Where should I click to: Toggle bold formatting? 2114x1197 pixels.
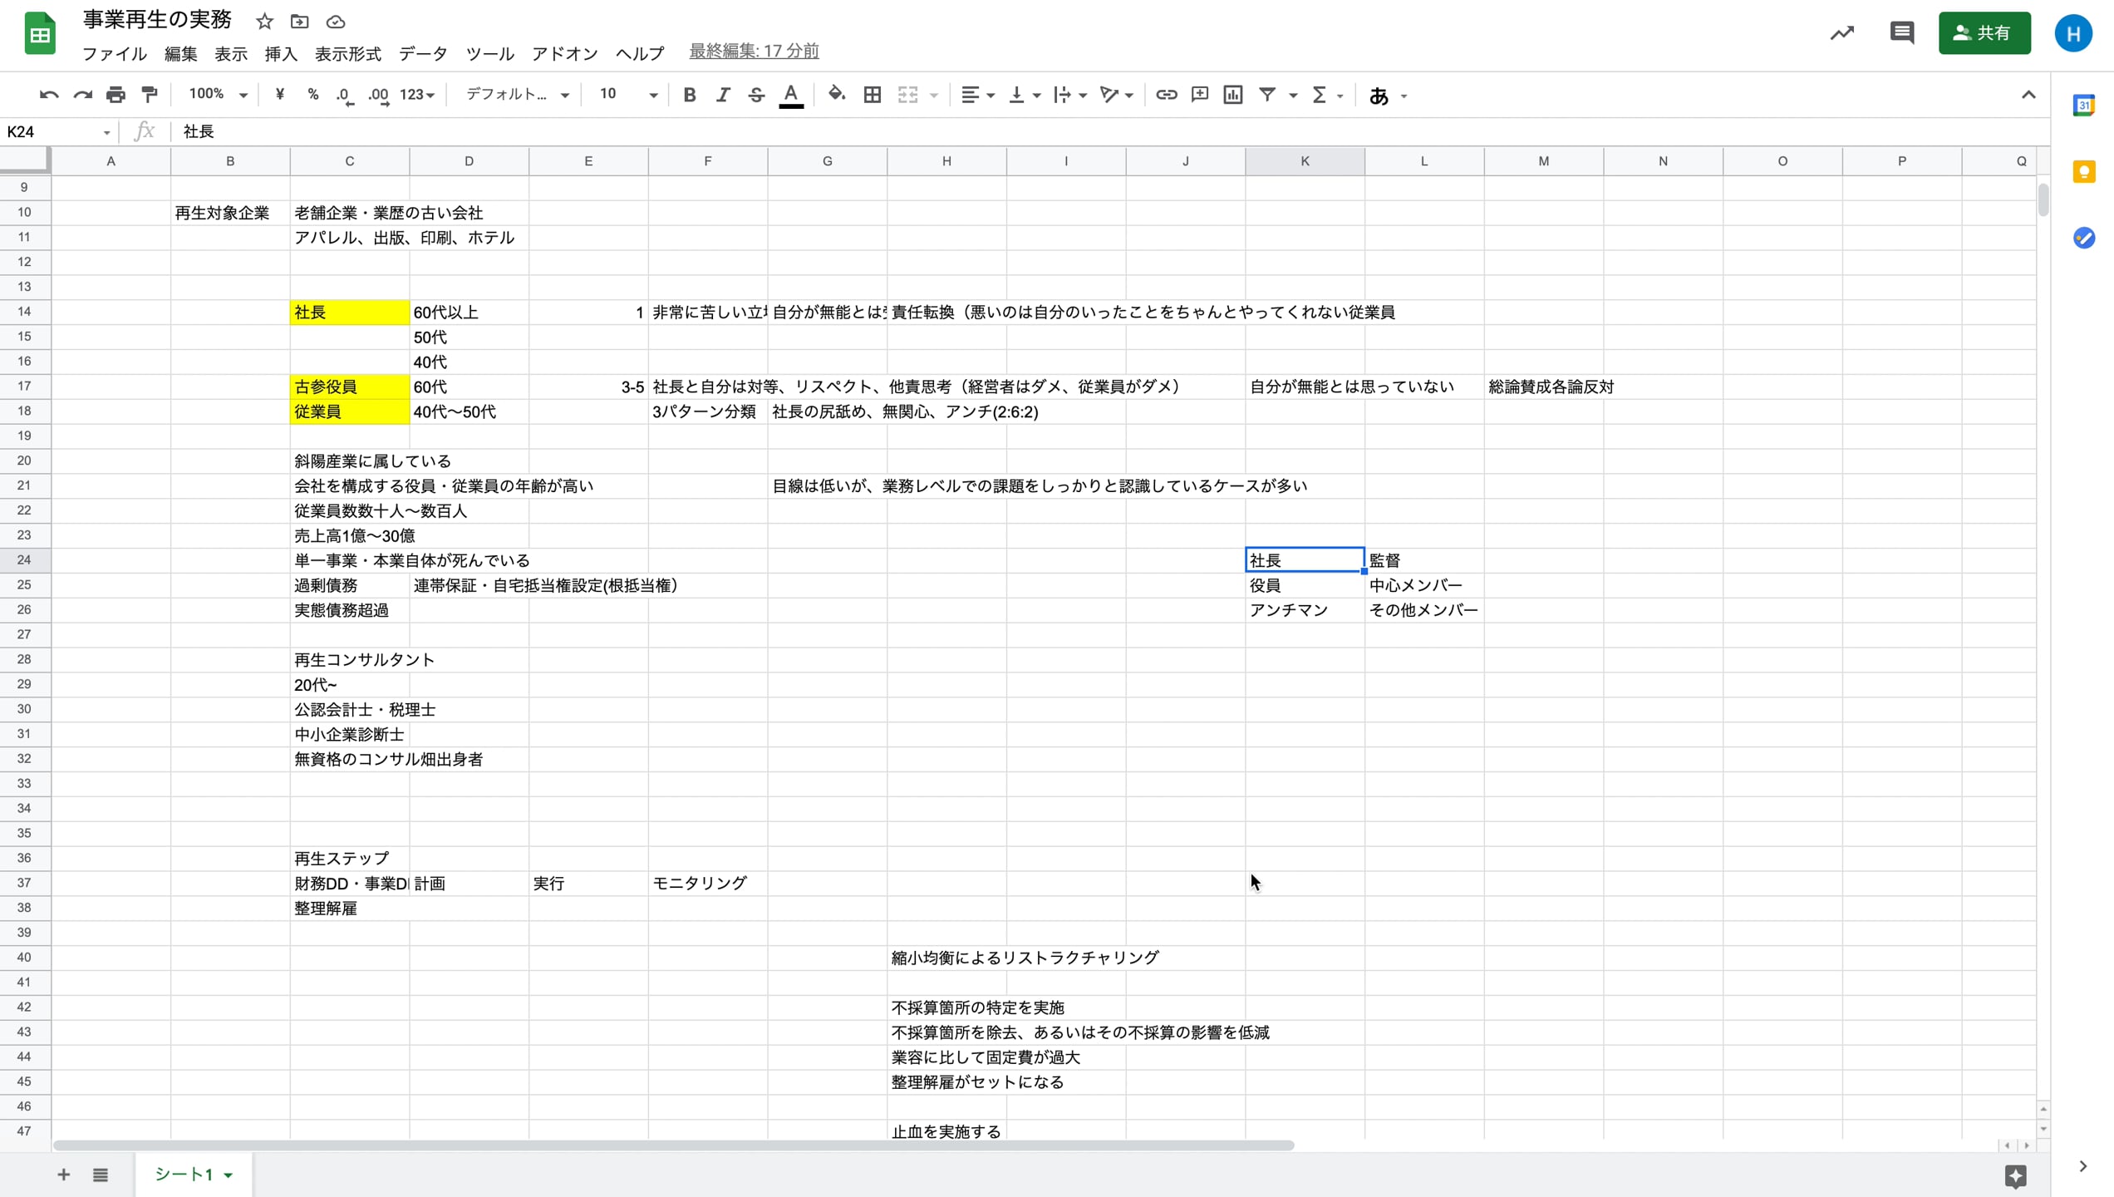tap(689, 95)
